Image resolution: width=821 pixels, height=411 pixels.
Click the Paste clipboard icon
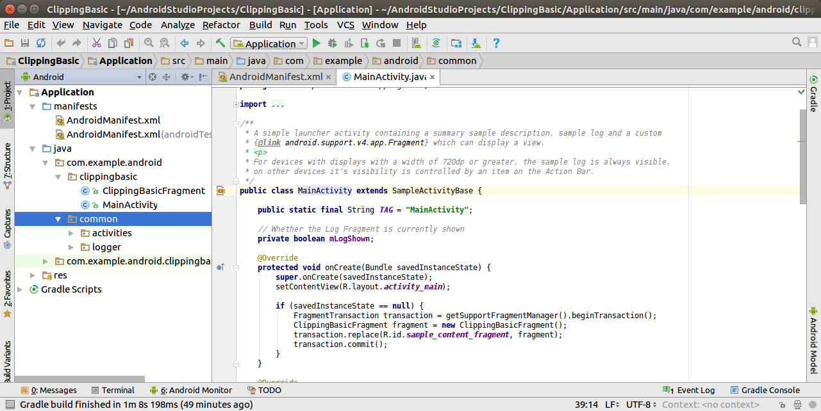click(129, 43)
